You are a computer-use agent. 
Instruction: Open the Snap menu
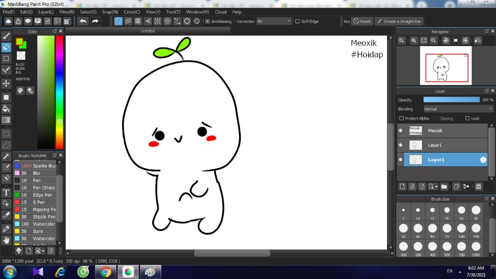click(110, 12)
